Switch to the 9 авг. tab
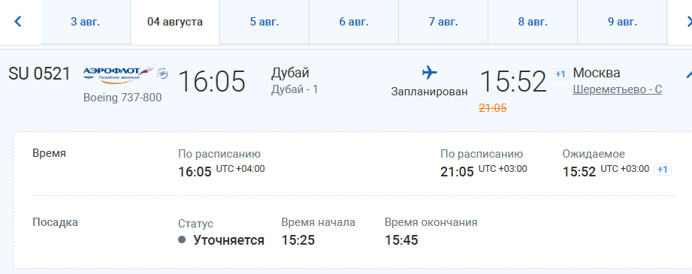The width and height of the screenshot is (692, 274). (622, 22)
